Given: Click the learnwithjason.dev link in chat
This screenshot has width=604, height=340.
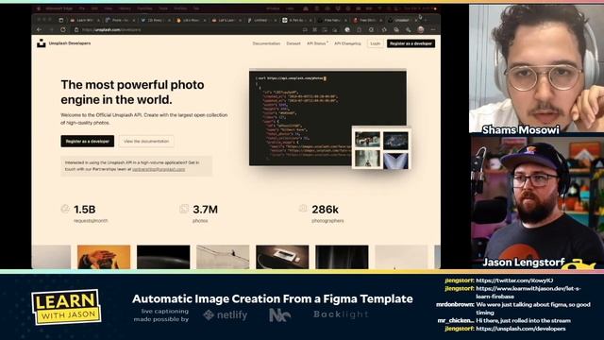Looking at the screenshot, I should click(528, 292).
